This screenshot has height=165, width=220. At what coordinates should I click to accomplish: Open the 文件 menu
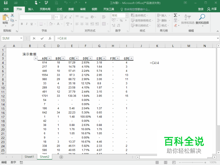pyautogui.click(x=6, y=9)
